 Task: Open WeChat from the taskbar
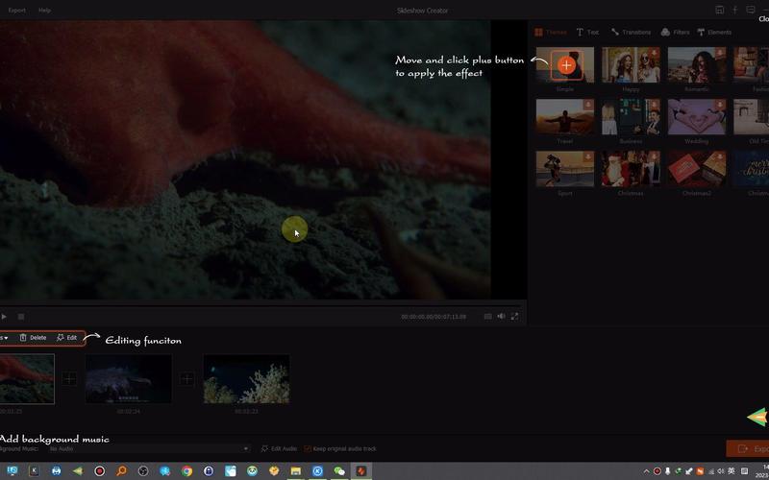(339, 471)
